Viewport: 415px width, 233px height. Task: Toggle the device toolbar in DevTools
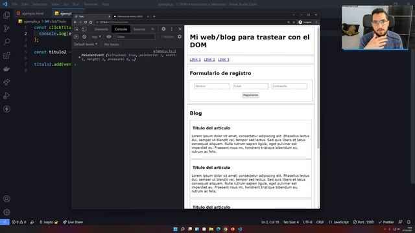(x=84, y=29)
